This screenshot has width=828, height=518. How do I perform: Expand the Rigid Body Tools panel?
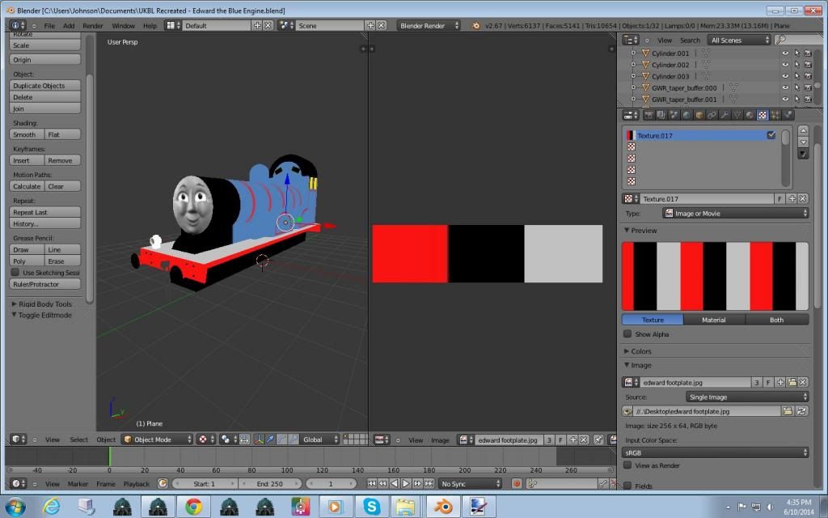(x=42, y=304)
